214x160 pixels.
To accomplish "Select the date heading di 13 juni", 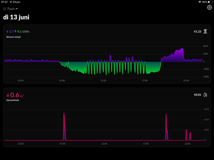I will click(x=16, y=17).
